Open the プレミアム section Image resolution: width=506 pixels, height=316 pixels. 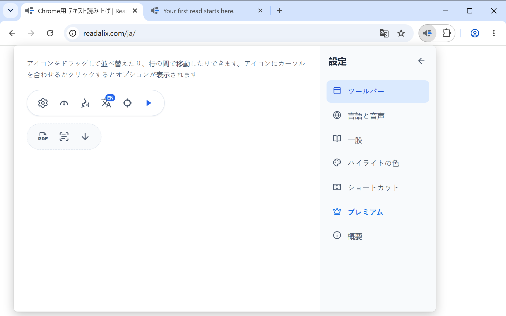point(378,212)
